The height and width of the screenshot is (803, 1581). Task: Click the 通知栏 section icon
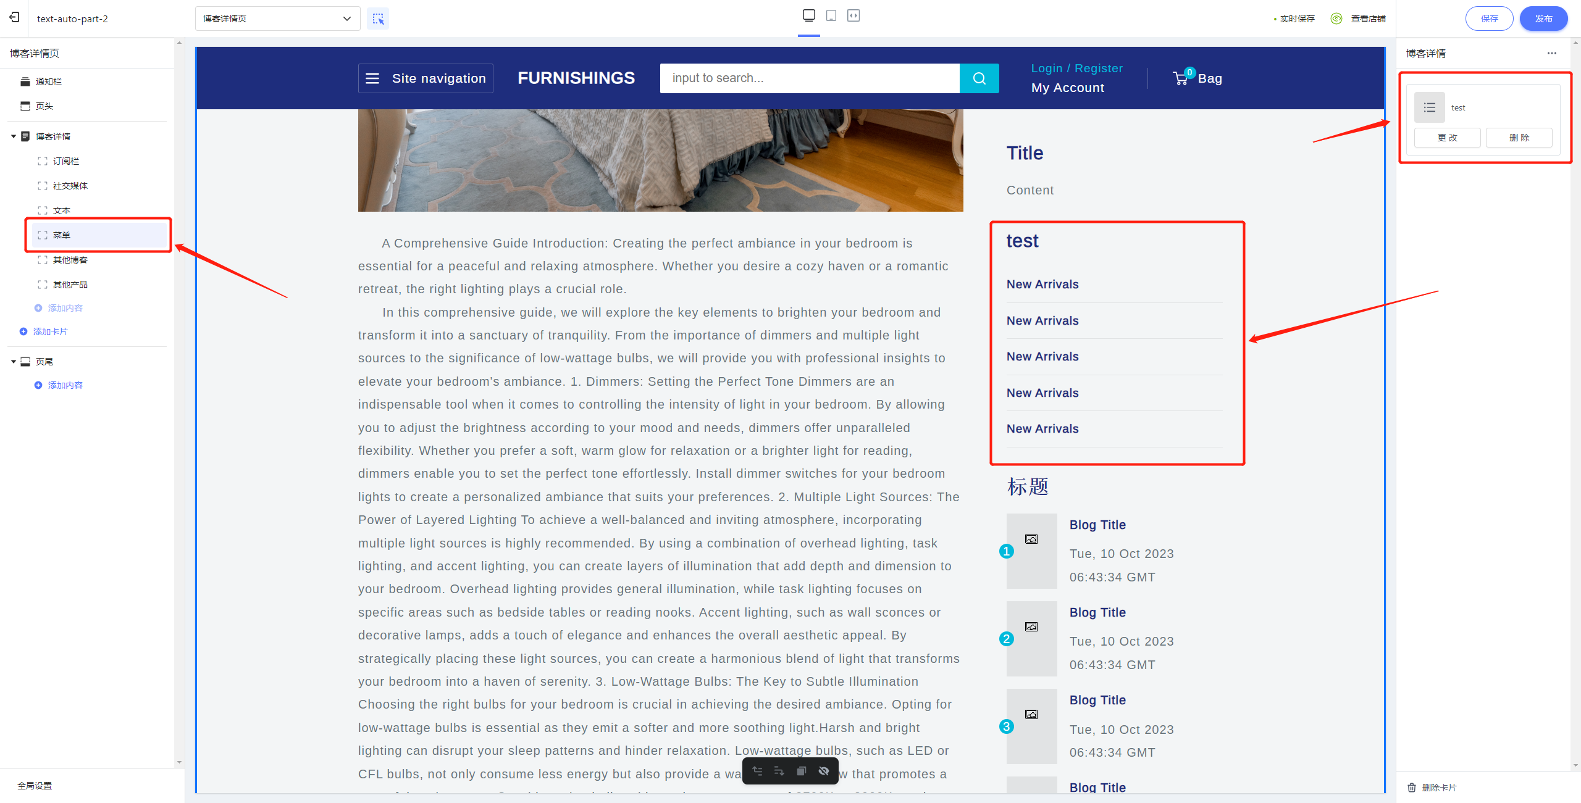click(25, 81)
